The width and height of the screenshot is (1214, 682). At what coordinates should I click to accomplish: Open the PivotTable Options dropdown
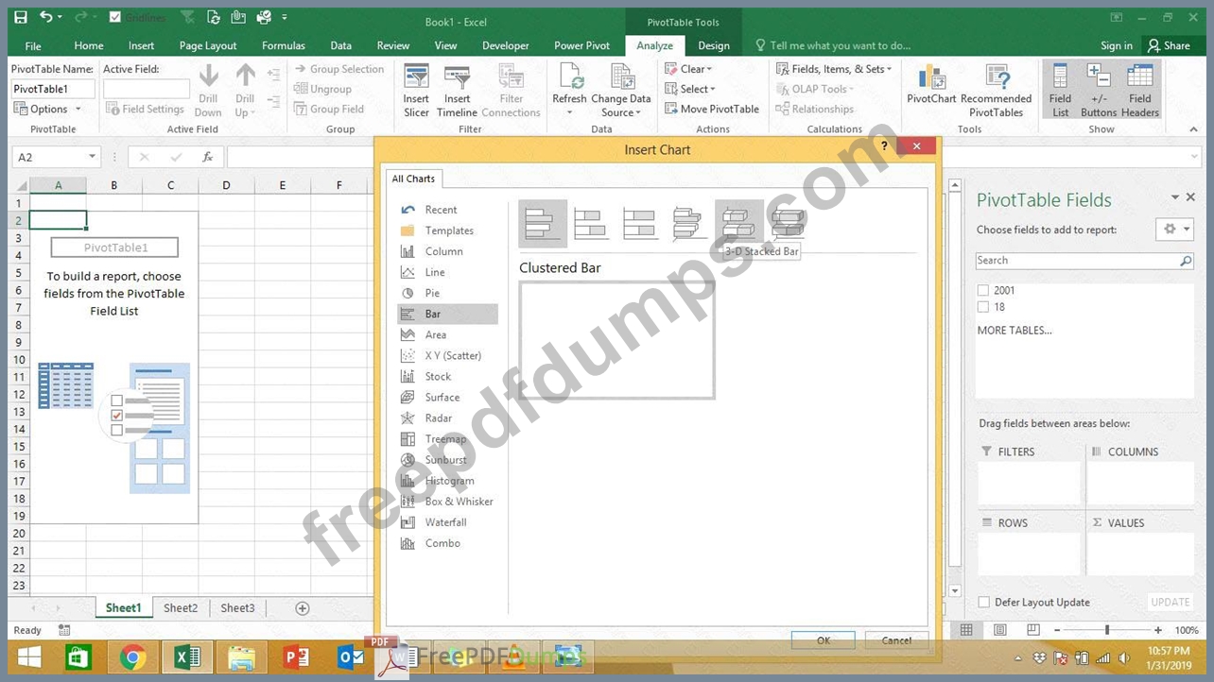(48, 110)
